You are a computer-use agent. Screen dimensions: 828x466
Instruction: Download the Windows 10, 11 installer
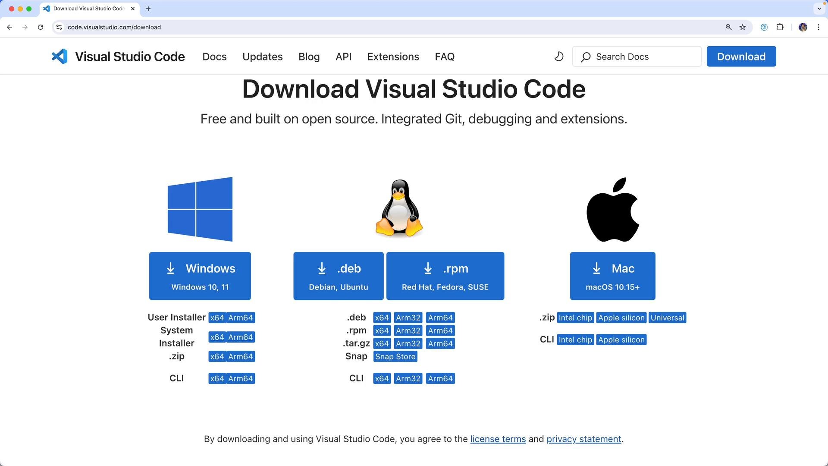tap(200, 276)
